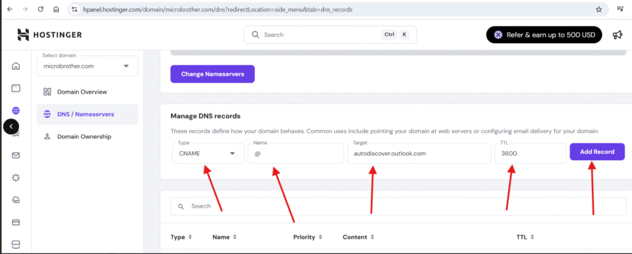Image resolution: width=632 pixels, height=254 pixels.
Task: Expand the record Type CNAME dropdown
Action: pyautogui.click(x=208, y=154)
